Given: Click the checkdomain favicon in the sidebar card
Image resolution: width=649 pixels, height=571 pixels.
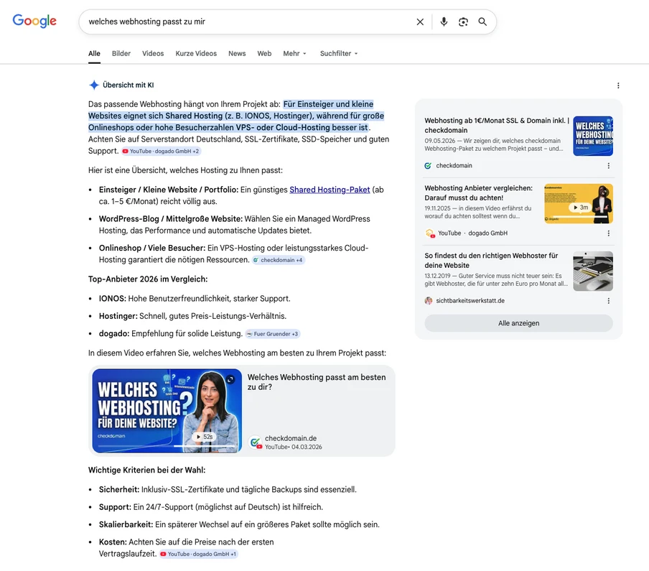Looking at the screenshot, I should pos(428,166).
